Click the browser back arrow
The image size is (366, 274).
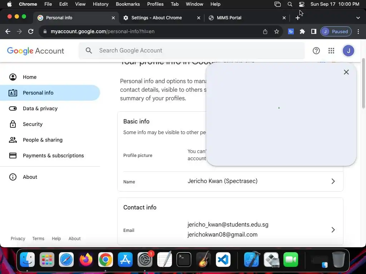coord(8,31)
